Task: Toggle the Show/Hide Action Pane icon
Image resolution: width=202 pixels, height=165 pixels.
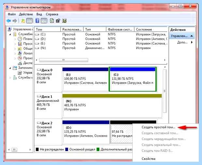Action: pyautogui.click(x=44, y=21)
